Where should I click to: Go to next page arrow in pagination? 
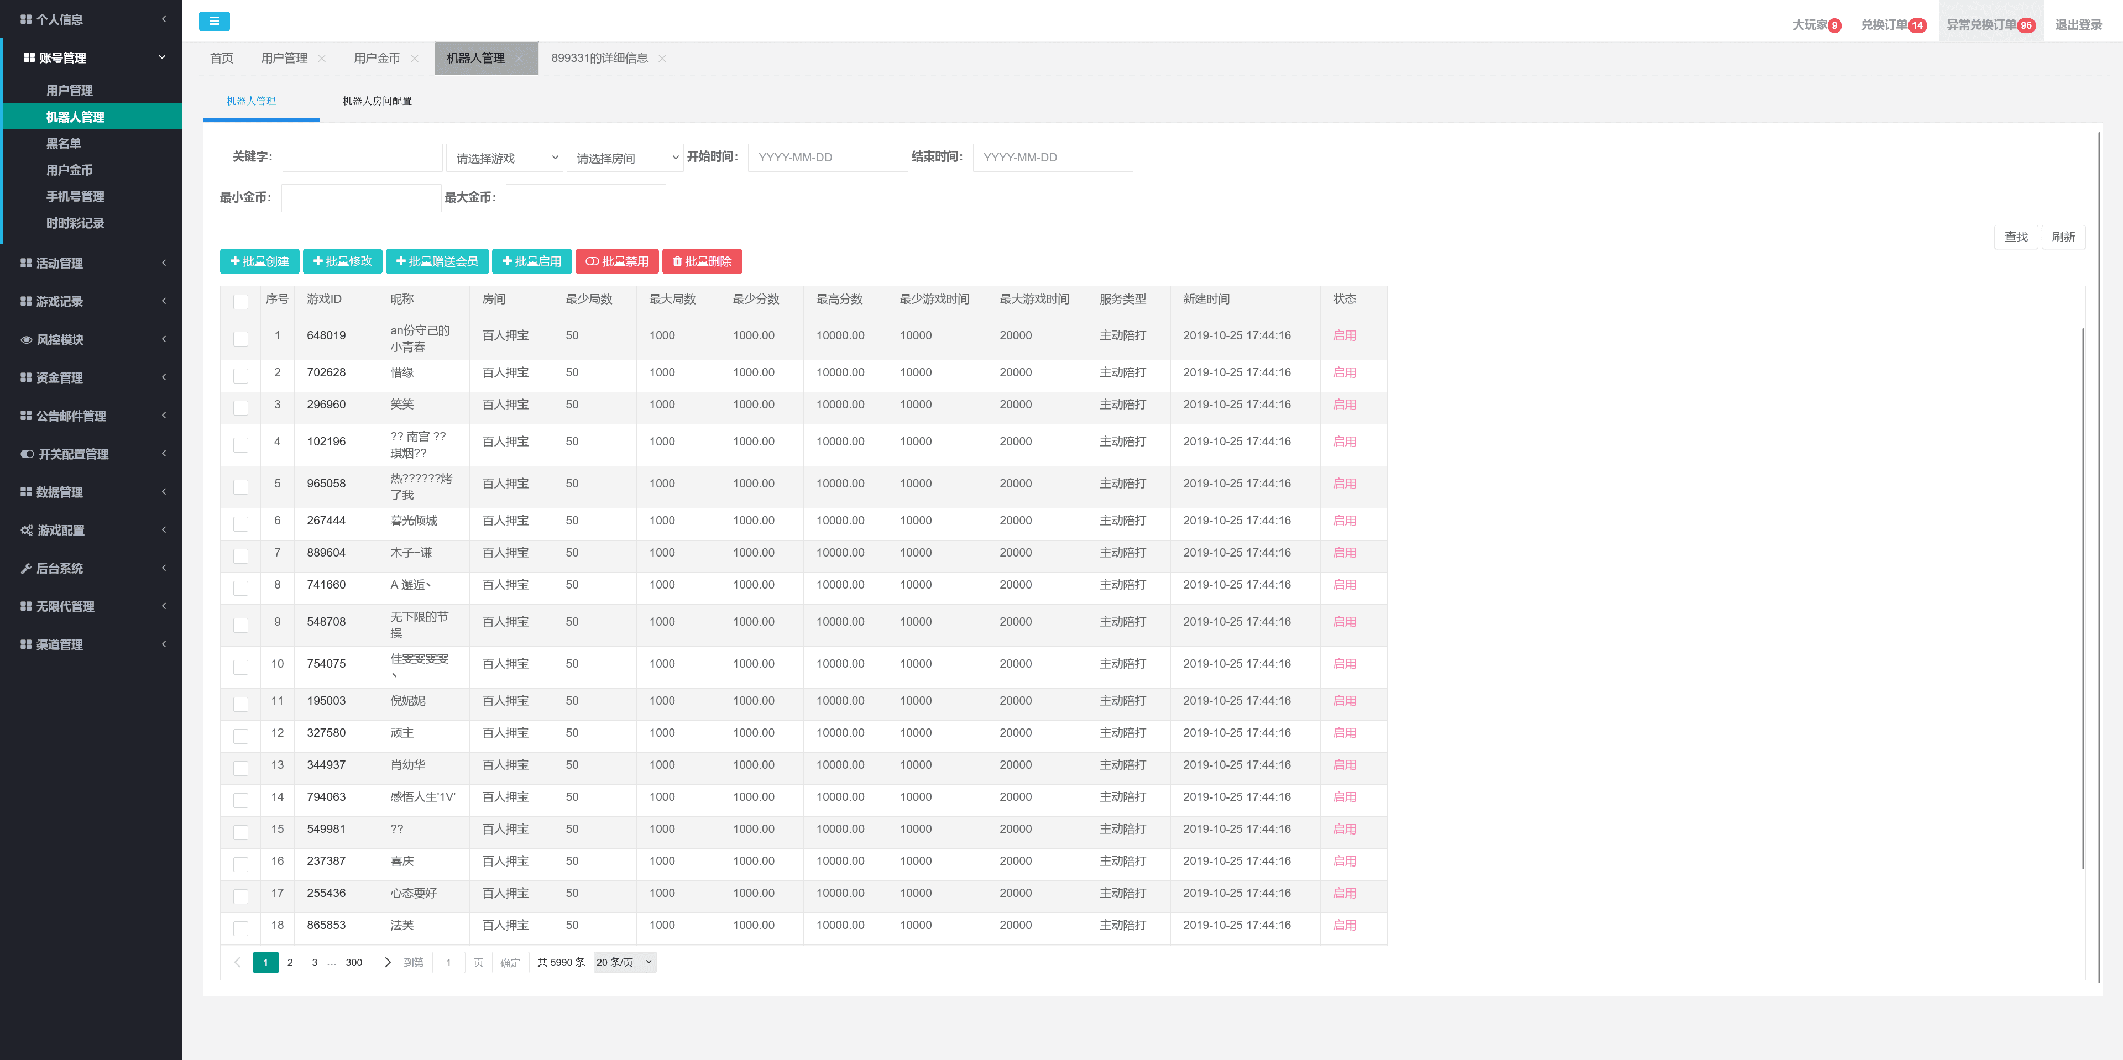tap(388, 962)
